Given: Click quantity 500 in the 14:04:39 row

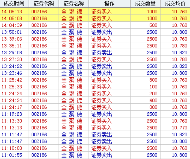Looking at the screenshot, I should point(153,25).
